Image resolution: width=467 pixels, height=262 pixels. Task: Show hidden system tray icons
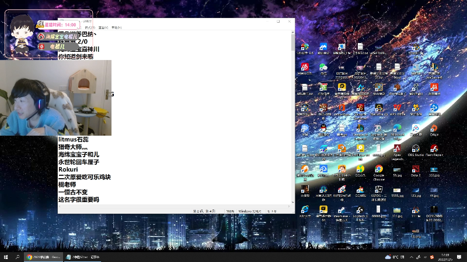412,257
